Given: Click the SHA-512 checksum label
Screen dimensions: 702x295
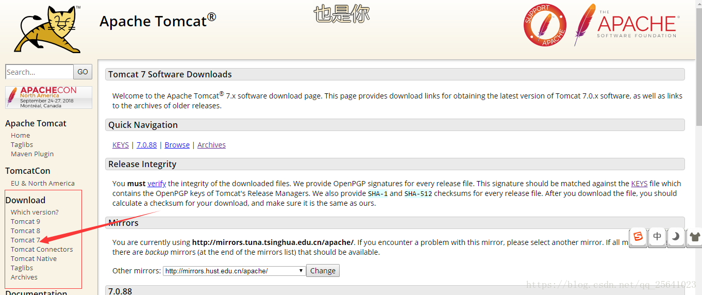Looking at the screenshot, I should pos(418,193).
